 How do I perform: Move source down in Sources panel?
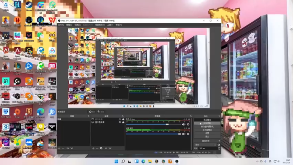pyautogui.click(x=110, y=148)
